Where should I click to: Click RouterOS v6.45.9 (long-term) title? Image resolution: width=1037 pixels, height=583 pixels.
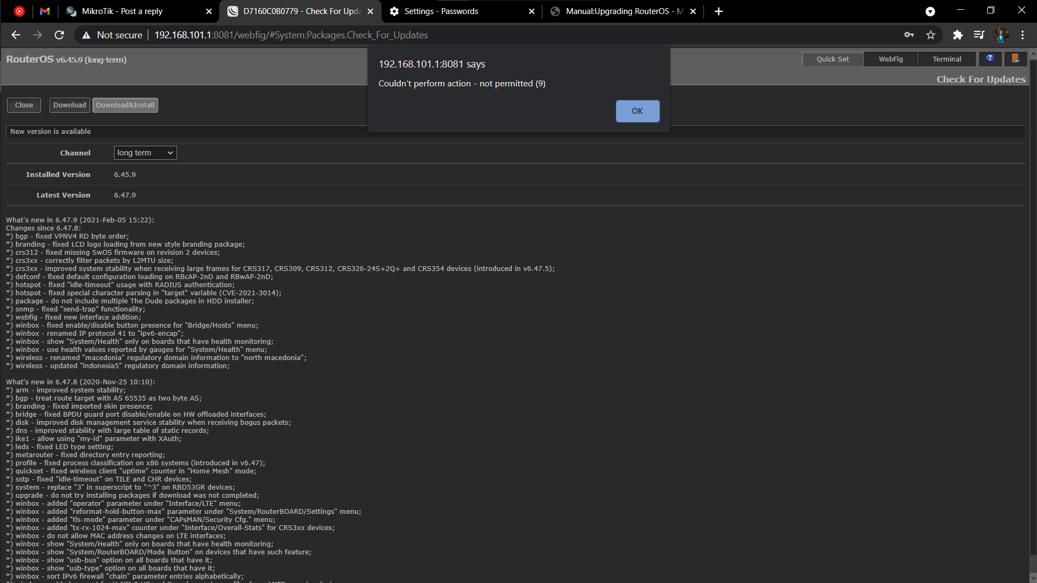click(x=66, y=59)
